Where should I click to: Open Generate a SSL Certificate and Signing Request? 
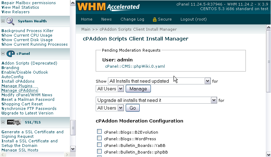tap(32, 134)
